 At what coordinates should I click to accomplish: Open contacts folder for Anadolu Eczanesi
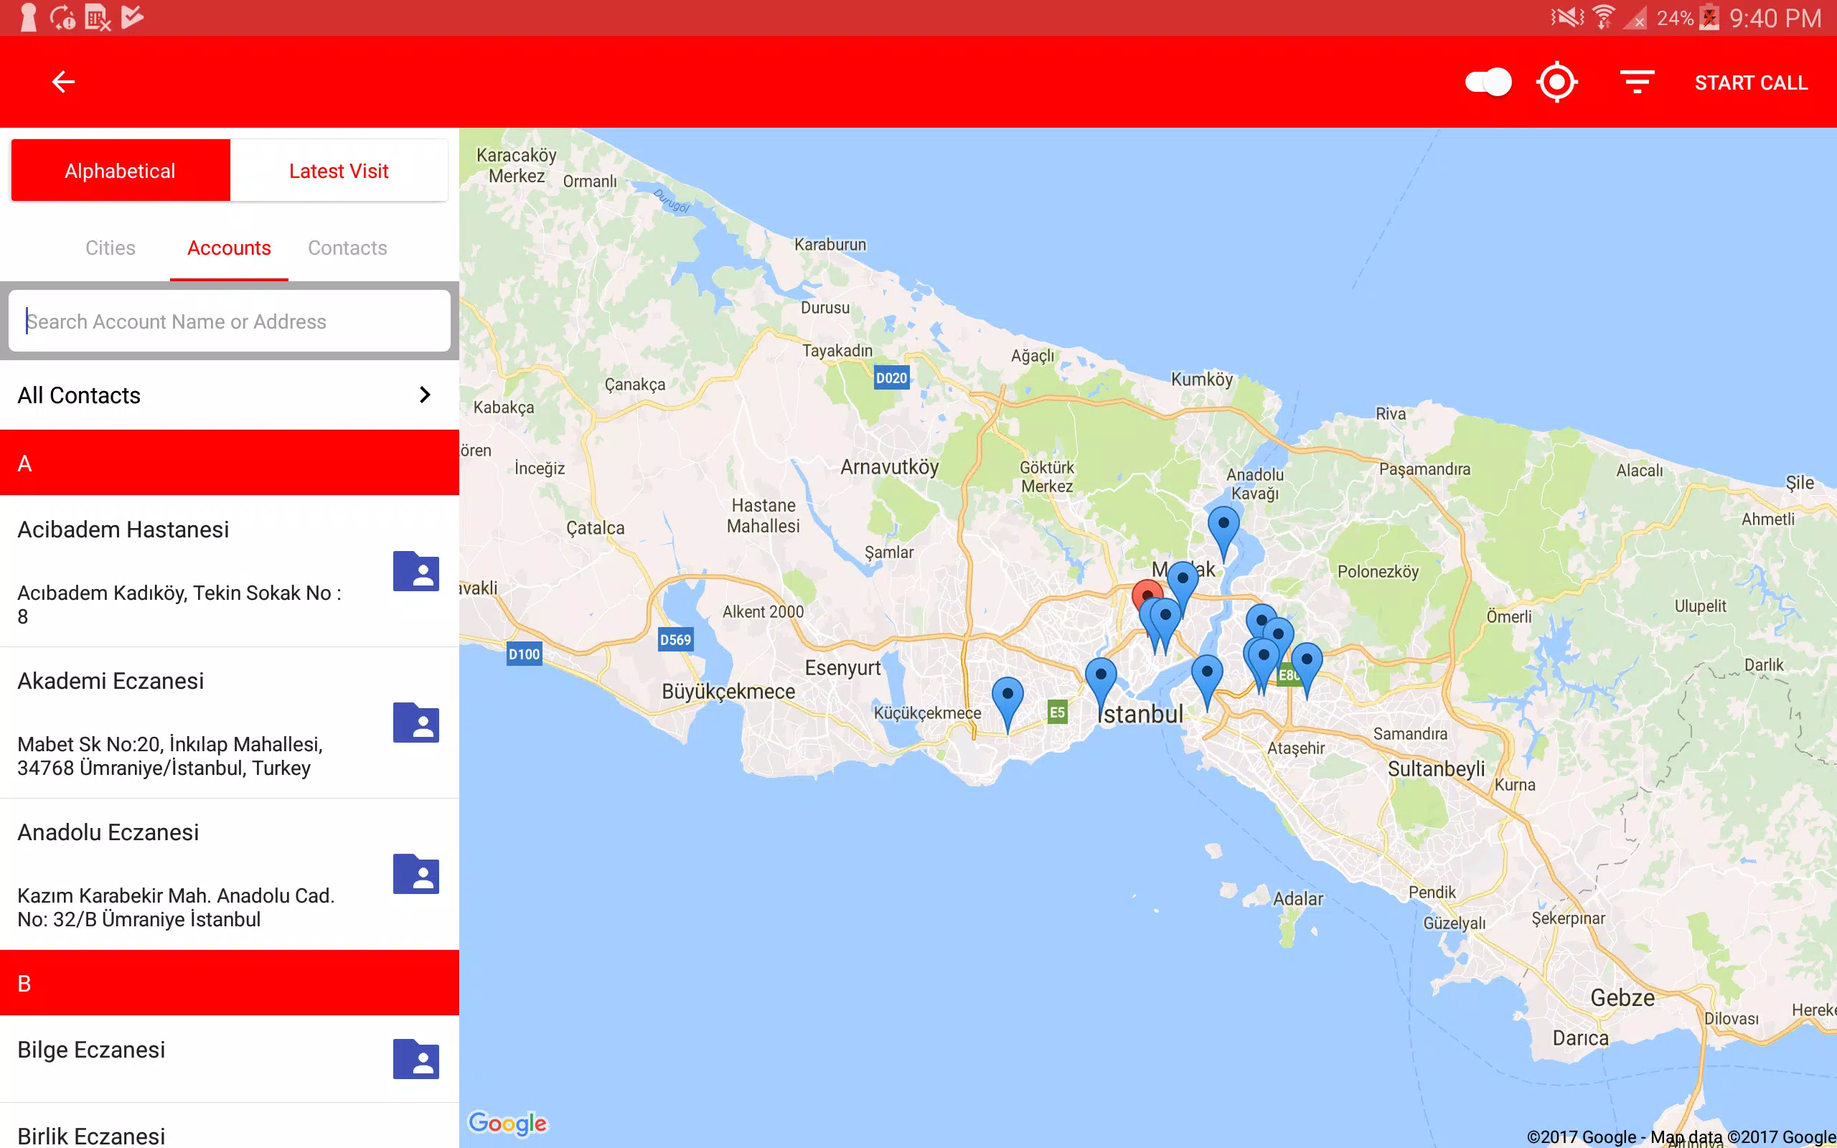pyautogui.click(x=416, y=874)
